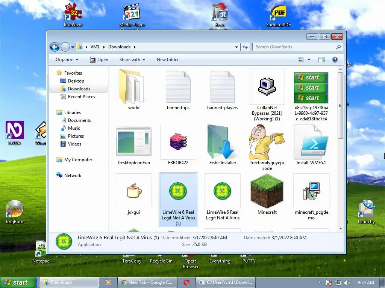385x288 pixels.
Task: Select minecraft_pcgdemo installer
Action: (x=311, y=197)
